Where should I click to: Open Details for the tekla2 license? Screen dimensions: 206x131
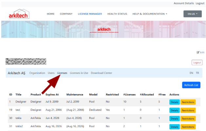point(175,127)
